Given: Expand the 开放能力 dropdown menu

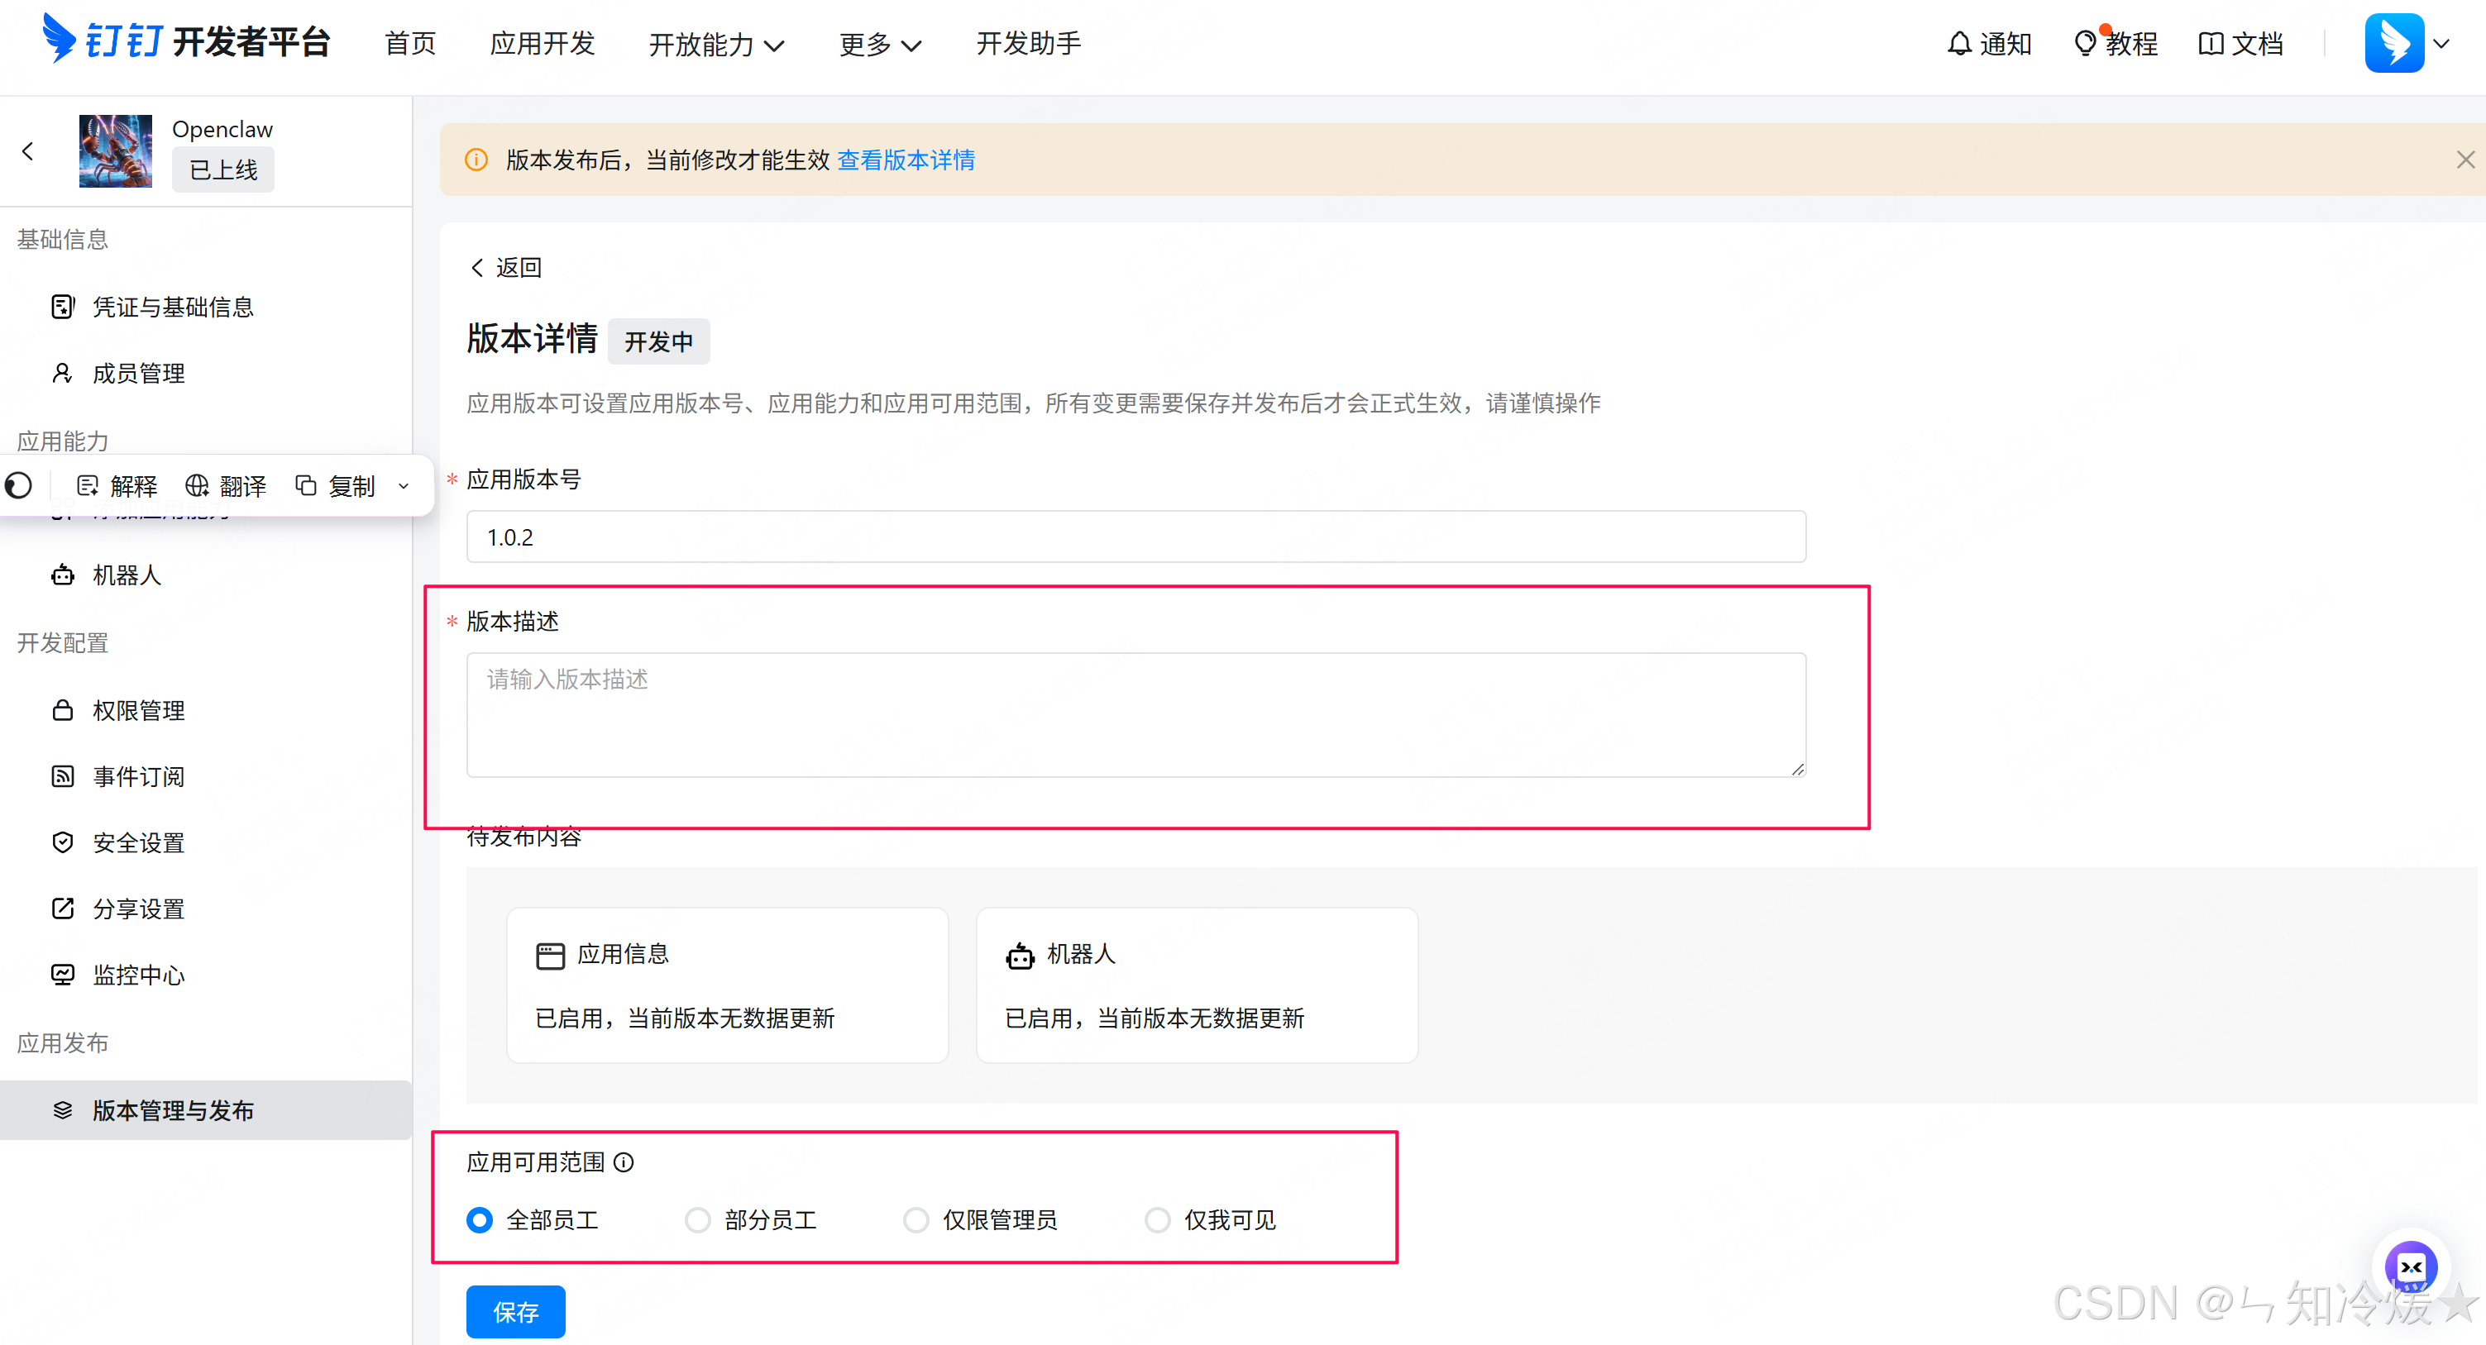Looking at the screenshot, I should click(716, 45).
